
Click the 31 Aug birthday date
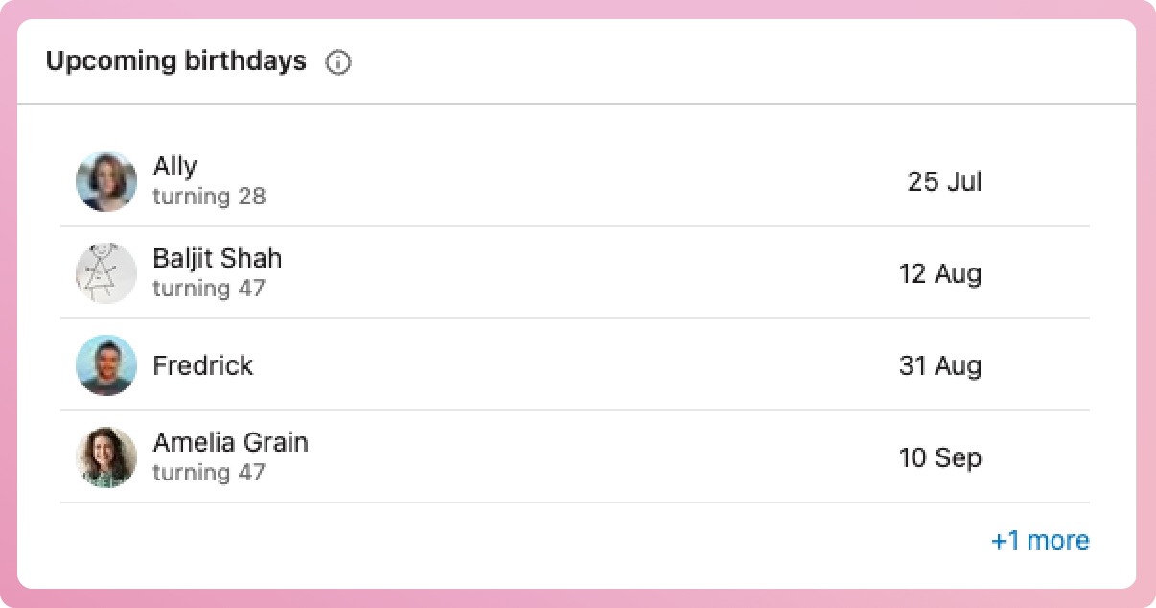pos(939,365)
